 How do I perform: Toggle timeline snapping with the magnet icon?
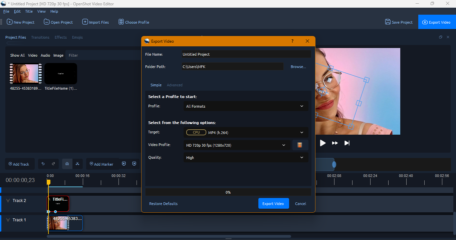point(67,164)
